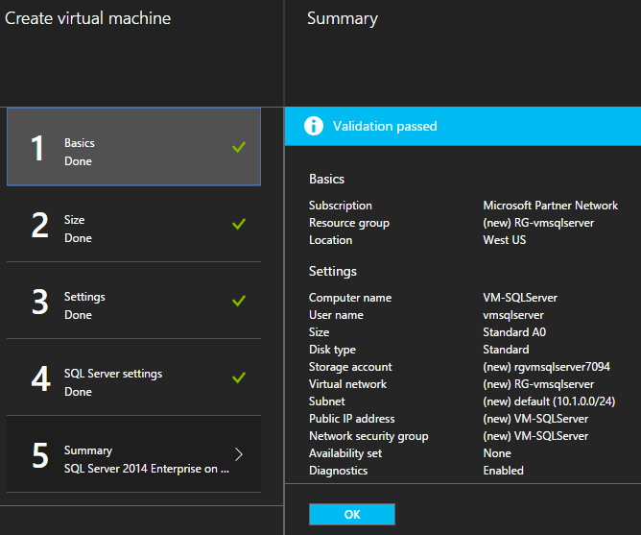Click the Microsoft Partner Network subscription value
The width and height of the screenshot is (641, 535).
pyautogui.click(x=550, y=206)
